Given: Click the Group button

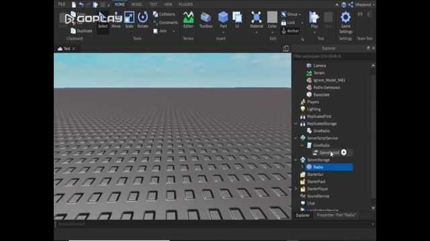Looking at the screenshot, I should (x=290, y=14).
